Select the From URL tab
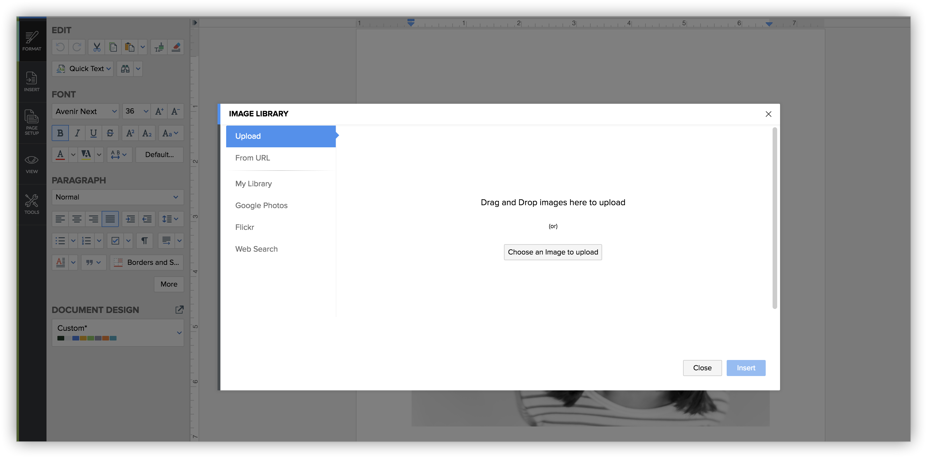The width and height of the screenshot is (927, 458). tap(253, 158)
